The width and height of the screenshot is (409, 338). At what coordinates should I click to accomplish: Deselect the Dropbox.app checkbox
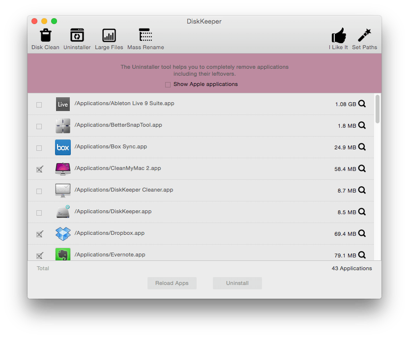(x=39, y=234)
